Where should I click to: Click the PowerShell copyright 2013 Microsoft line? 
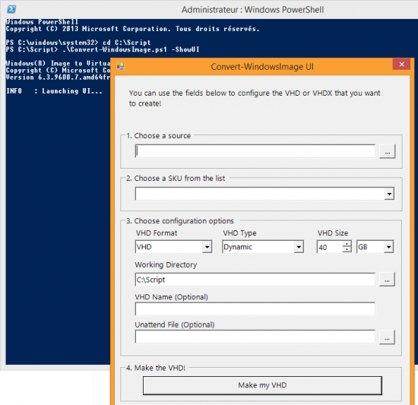(132, 29)
